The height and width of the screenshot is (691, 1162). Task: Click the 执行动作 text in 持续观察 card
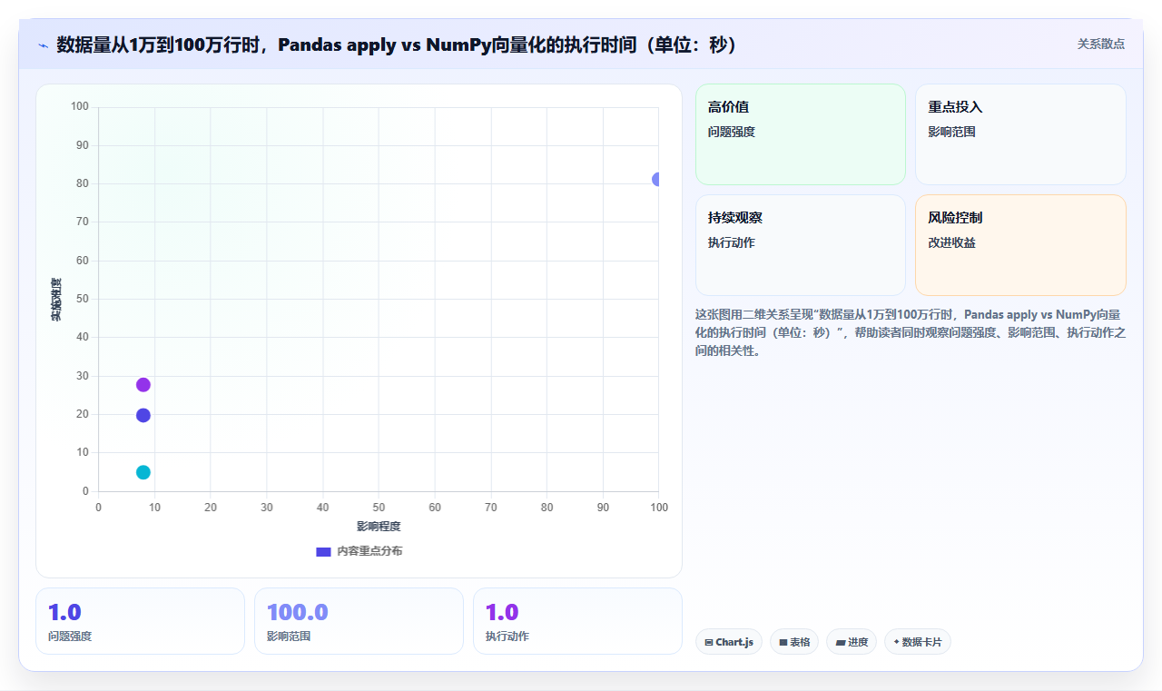[732, 242]
